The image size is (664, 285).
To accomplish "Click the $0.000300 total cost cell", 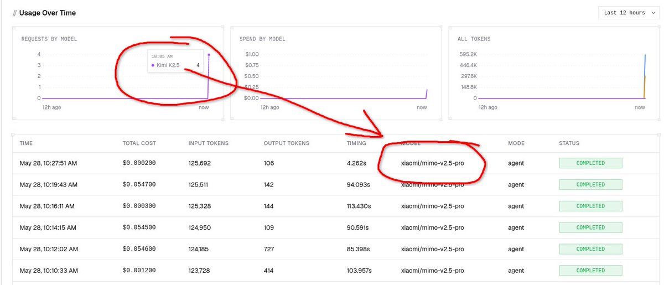I will 139,206.
